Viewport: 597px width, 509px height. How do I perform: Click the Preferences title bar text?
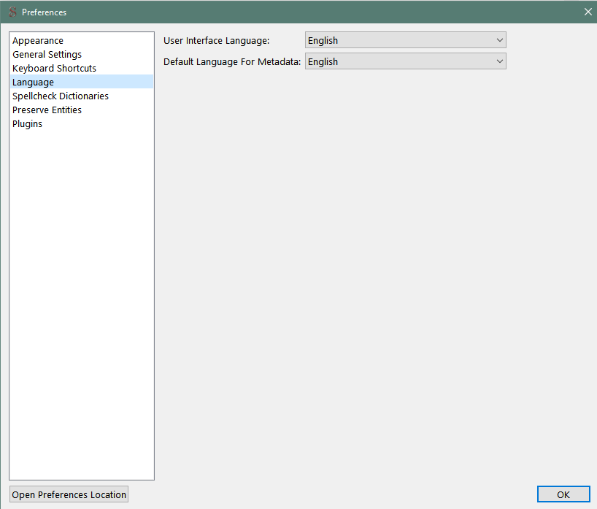[x=44, y=12]
